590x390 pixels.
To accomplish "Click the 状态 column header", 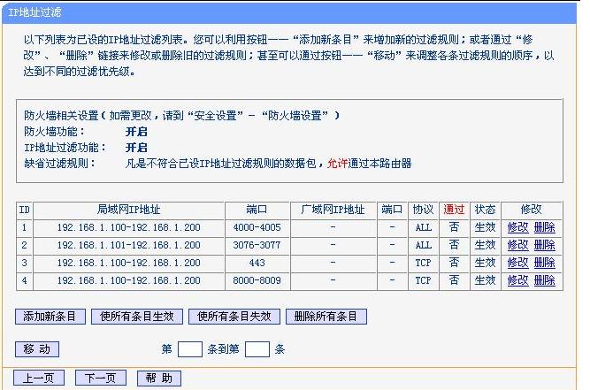I will coord(485,210).
